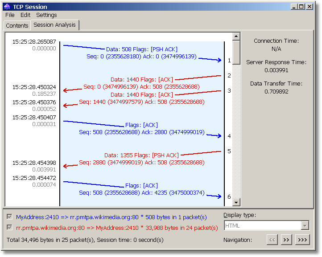
Task: Click the blue MyAddress:2410 stream summary text
Action: coord(111,217)
